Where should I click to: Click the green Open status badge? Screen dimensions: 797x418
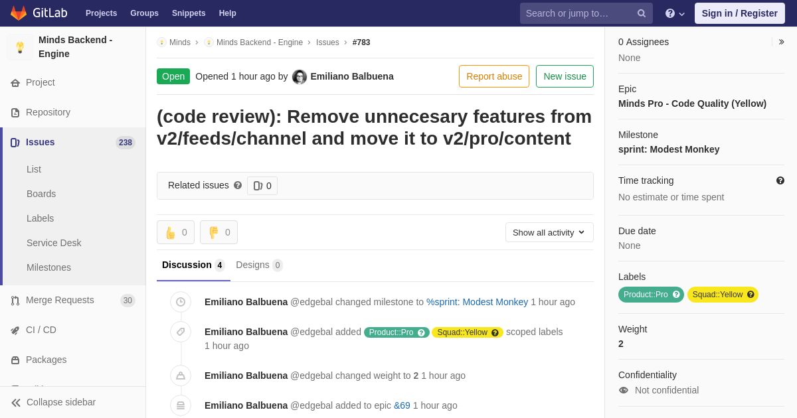173,76
